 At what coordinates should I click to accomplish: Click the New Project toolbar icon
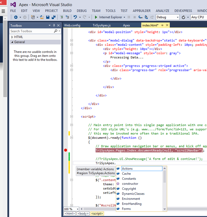(33, 17)
